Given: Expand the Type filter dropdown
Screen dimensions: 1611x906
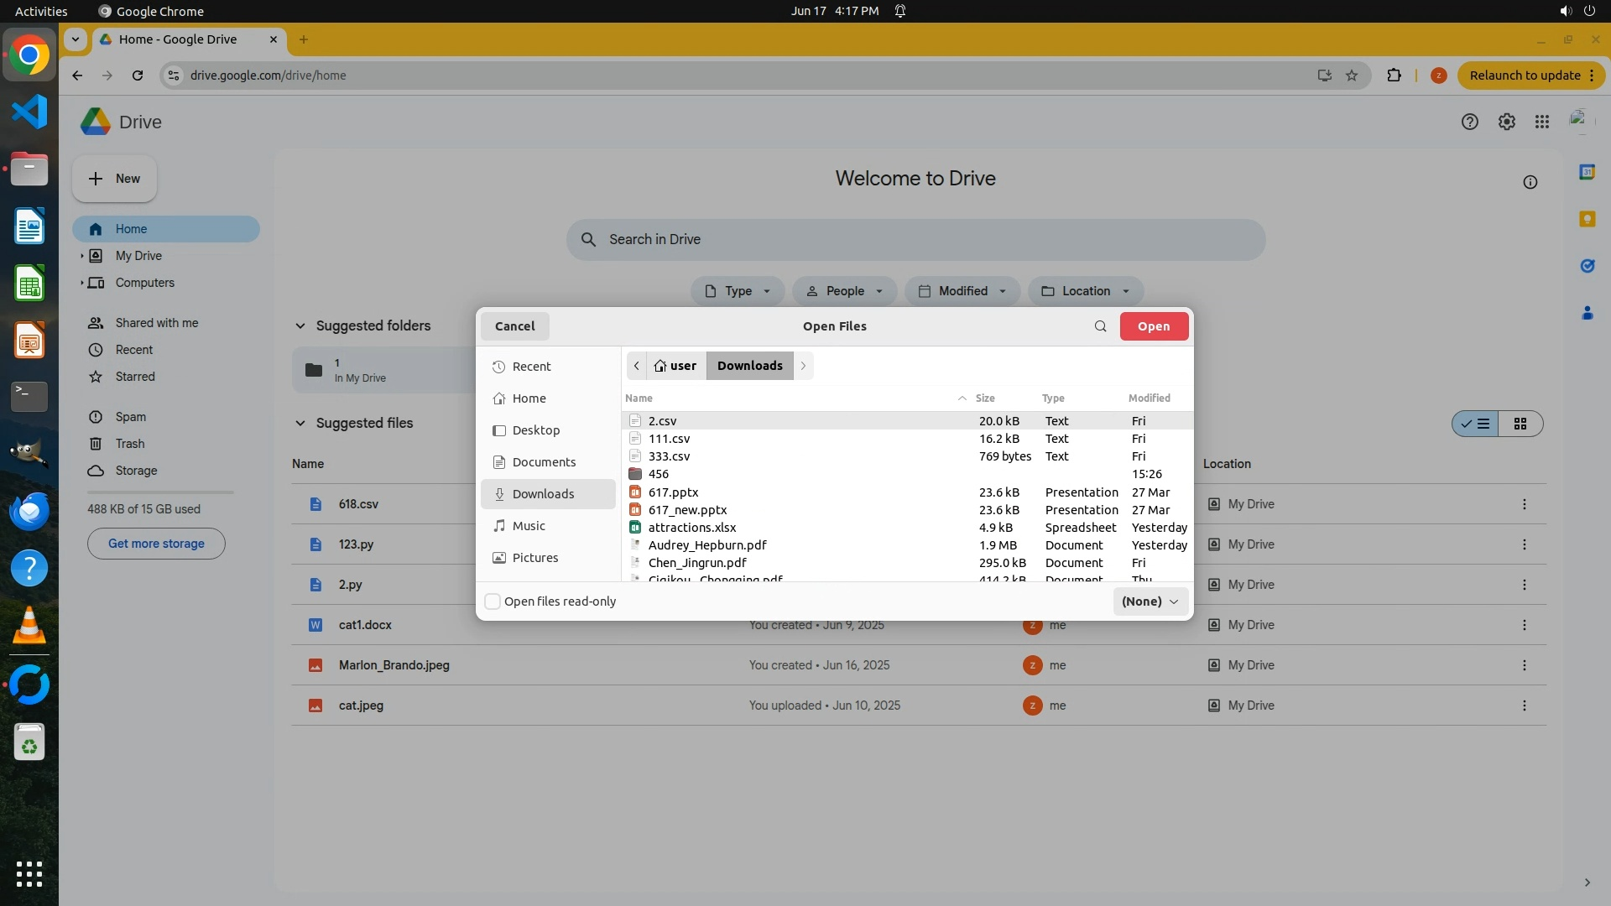Looking at the screenshot, I should tap(737, 291).
